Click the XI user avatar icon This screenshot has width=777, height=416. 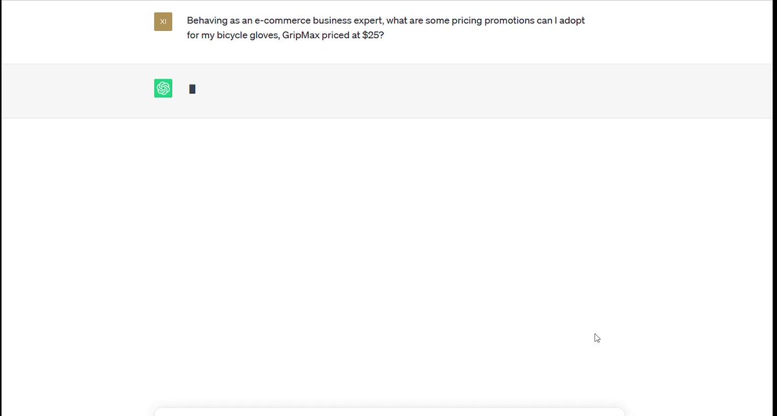point(163,22)
